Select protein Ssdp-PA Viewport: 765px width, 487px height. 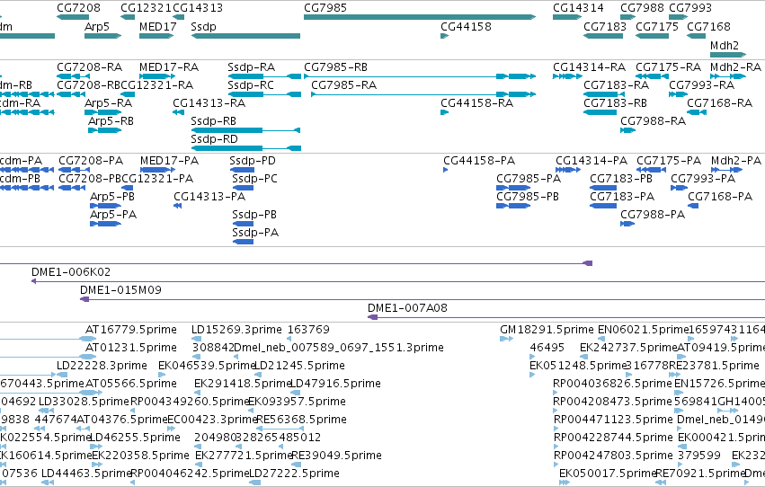tap(243, 242)
